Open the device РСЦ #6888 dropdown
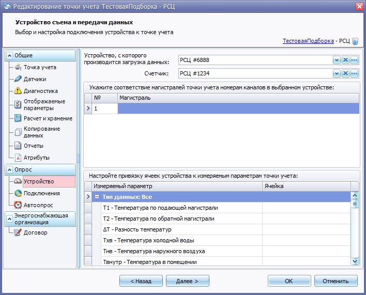This screenshot has width=366, height=295. [336, 60]
